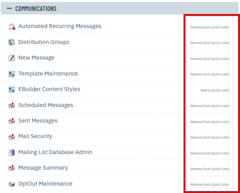240x193 pixels.
Task: Open the Distribution Groups page
Action: (44, 42)
